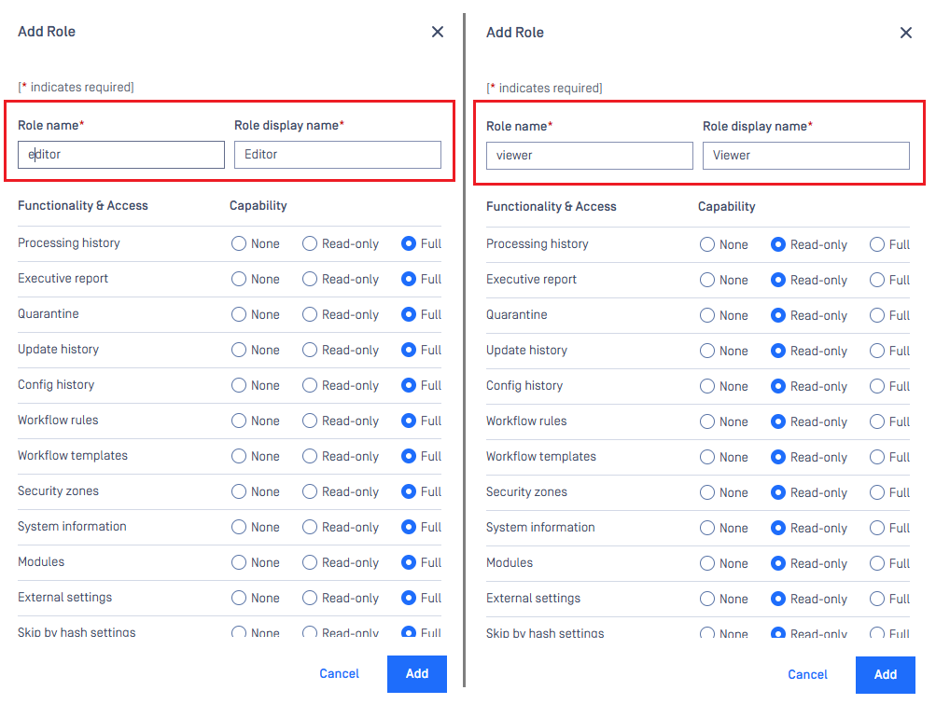Click Add button in the viewer role dialog
This screenshot has width=936, height=704.
pos(886,675)
